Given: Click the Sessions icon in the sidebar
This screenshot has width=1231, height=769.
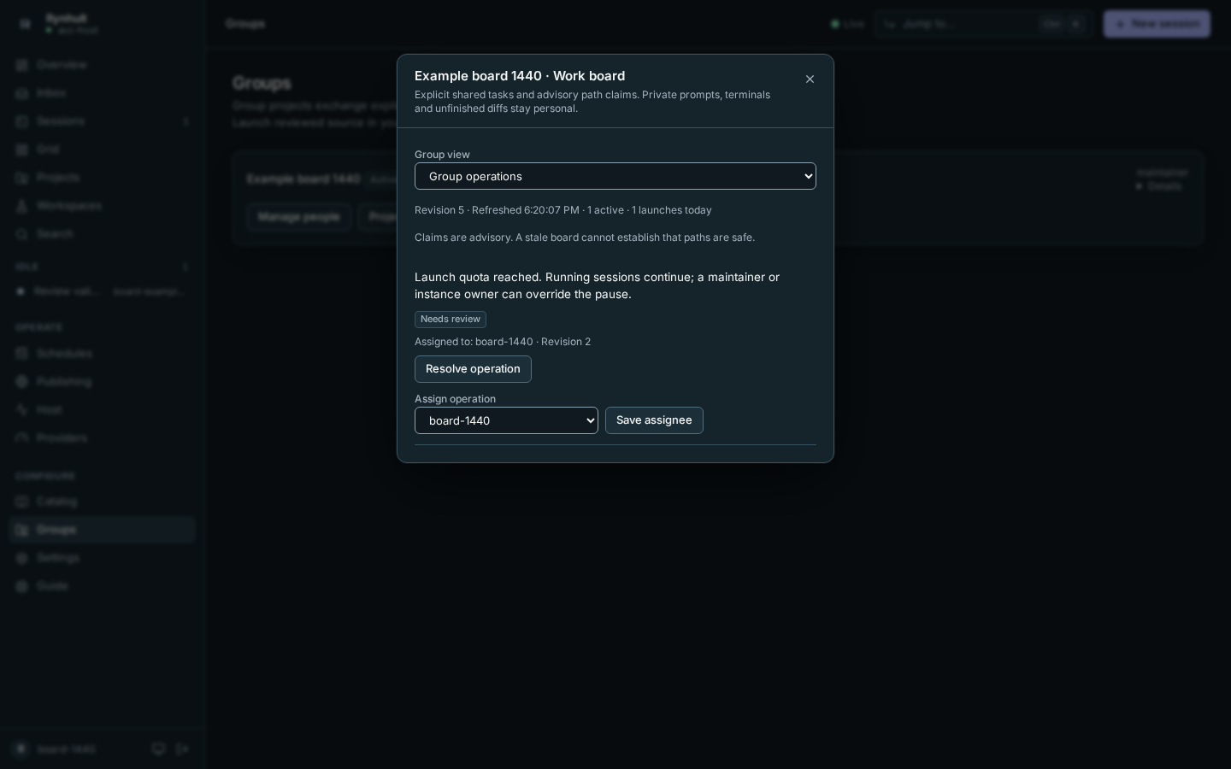Looking at the screenshot, I should point(22,121).
